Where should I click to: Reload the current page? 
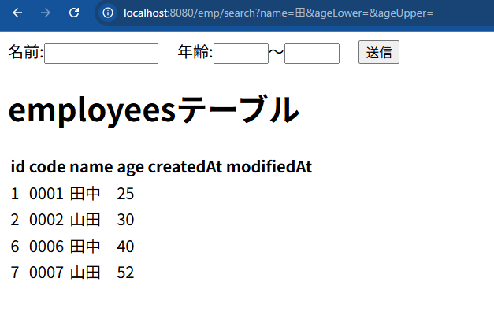[74, 13]
